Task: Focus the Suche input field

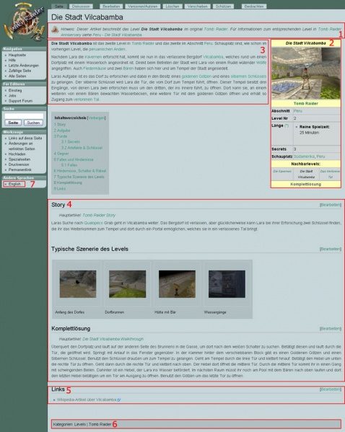Action: (x=24, y=116)
